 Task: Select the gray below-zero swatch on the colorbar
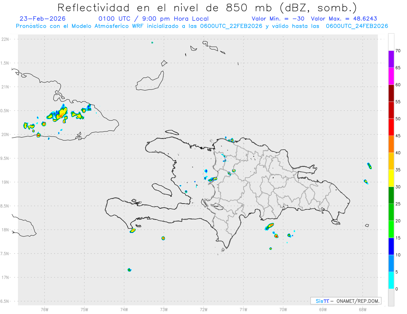tap(391, 297)
